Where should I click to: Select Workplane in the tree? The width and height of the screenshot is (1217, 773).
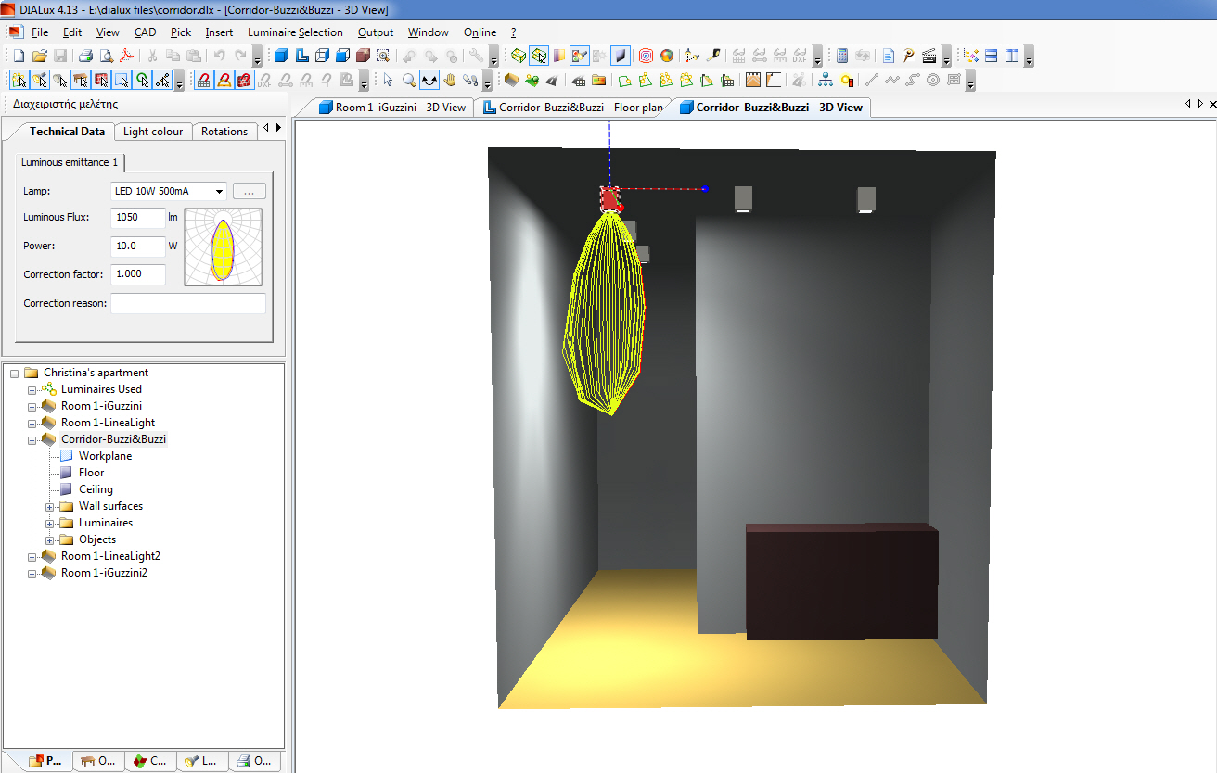click(105, 456)
